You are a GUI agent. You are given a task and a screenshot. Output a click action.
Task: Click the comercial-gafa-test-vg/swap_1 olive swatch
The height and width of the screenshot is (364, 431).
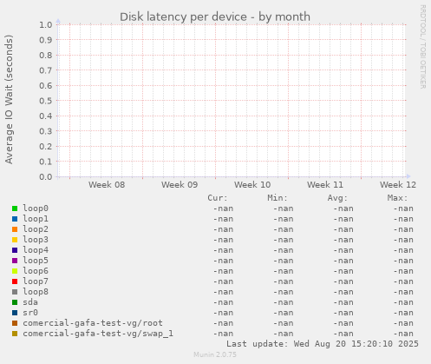pos(15,334)
